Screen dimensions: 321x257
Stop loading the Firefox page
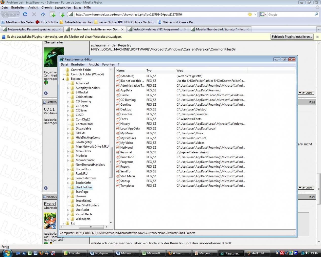point(34,14)
